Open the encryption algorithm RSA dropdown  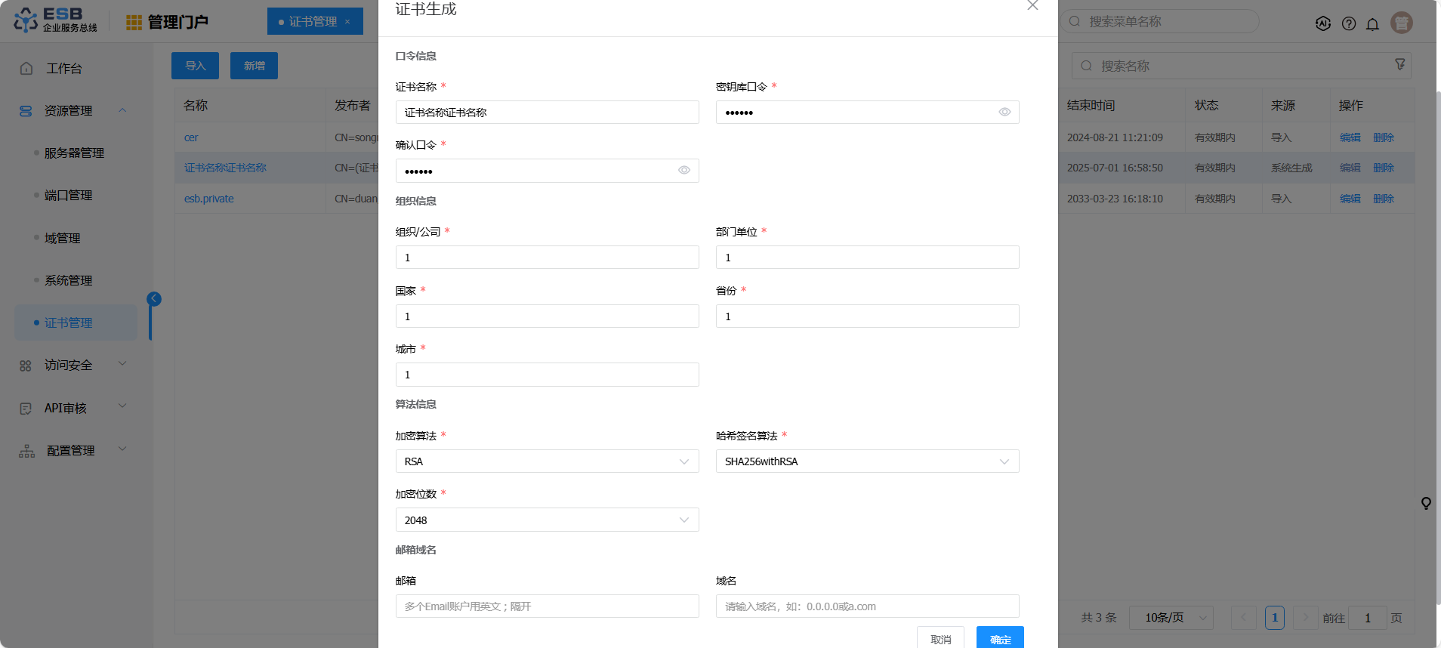547,461
